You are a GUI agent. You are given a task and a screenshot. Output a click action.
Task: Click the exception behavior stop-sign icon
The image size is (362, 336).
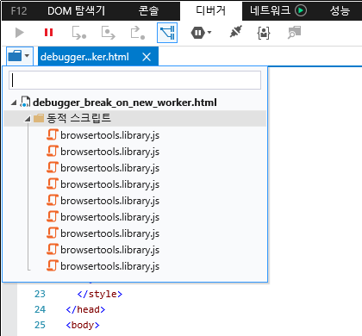pos(197,33)
